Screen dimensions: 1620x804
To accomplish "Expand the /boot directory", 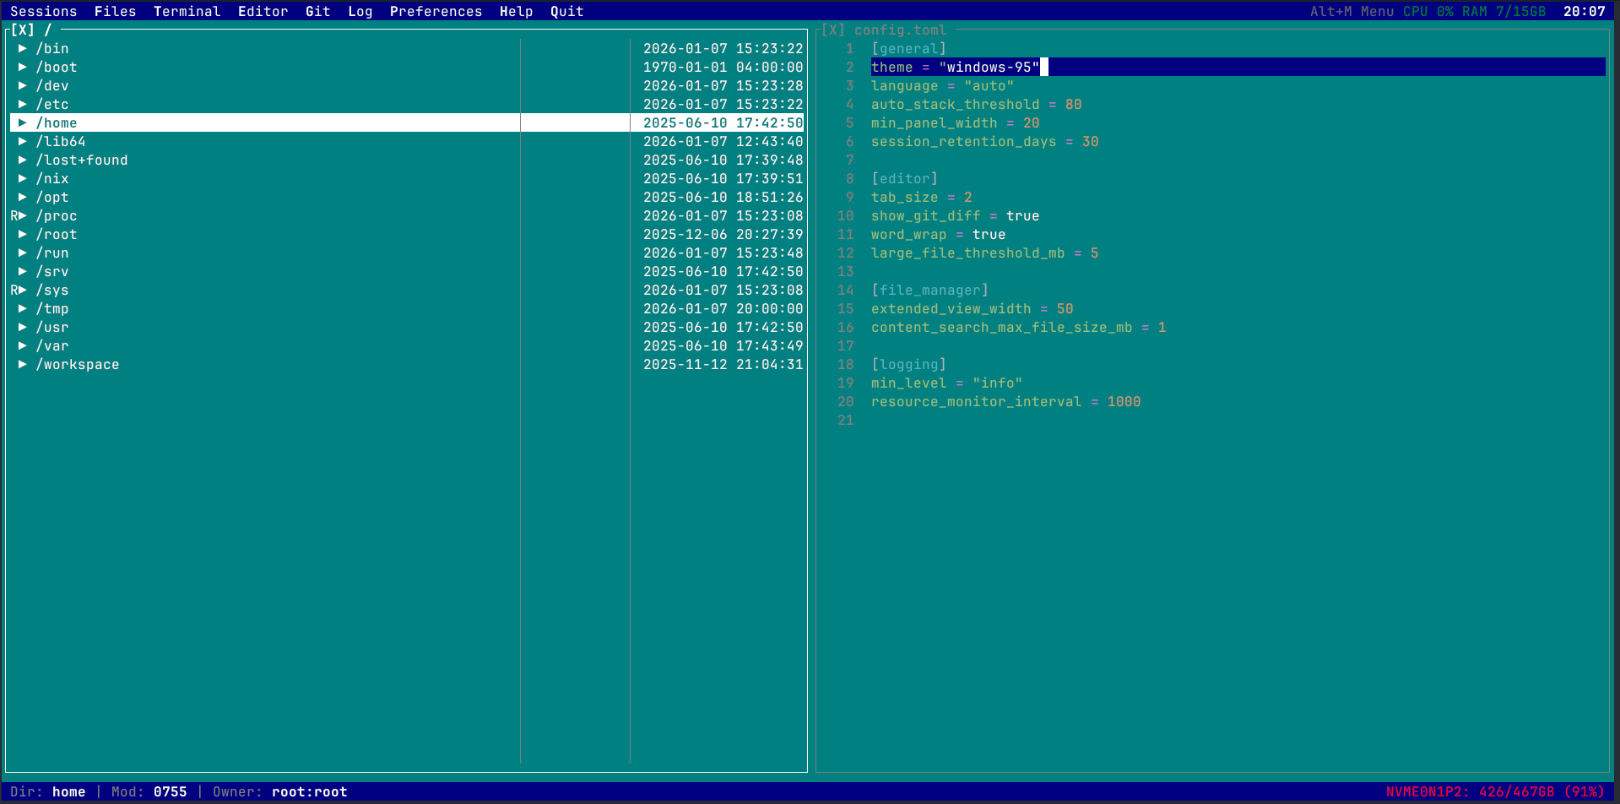I will pyautogui.click(x=22, y=67).
